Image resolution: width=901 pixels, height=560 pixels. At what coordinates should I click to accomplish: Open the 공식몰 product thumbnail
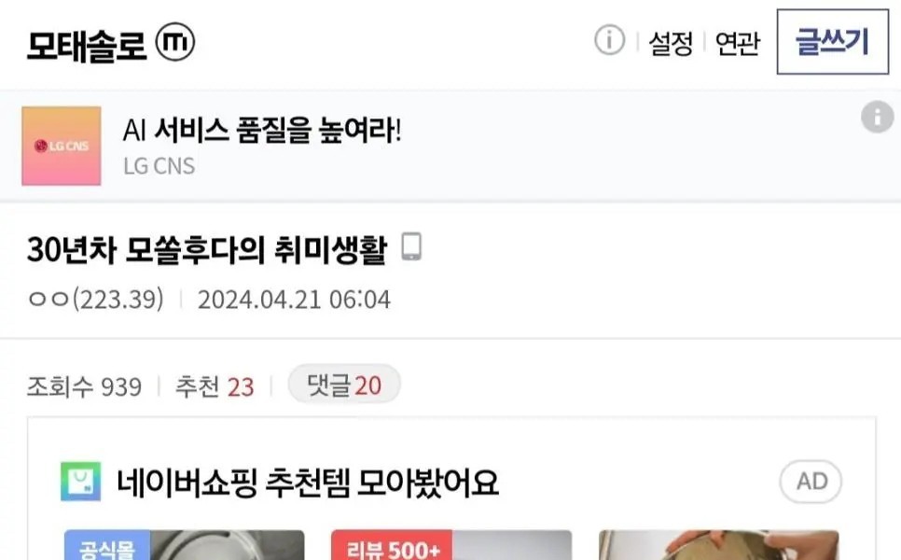185,545
